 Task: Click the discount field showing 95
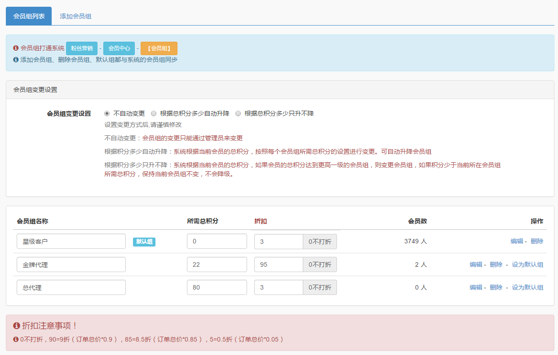[x=279, y=264]
